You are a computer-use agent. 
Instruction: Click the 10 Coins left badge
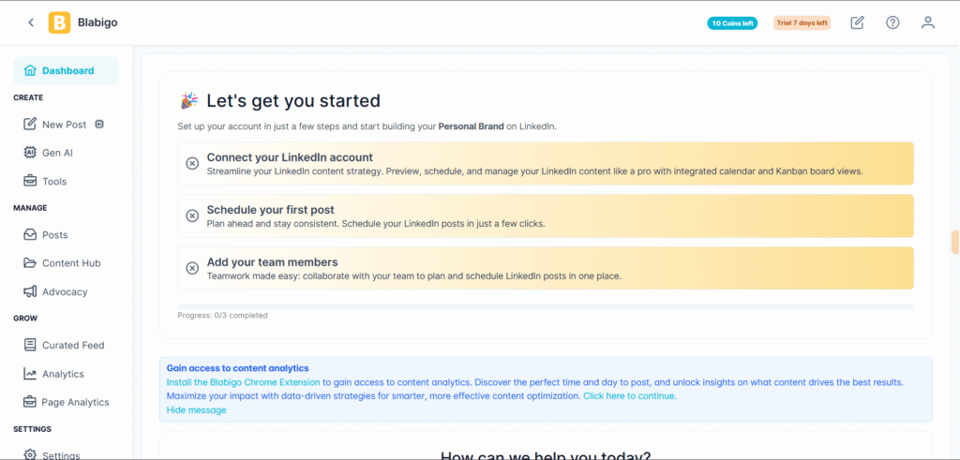tap(732, 23)
